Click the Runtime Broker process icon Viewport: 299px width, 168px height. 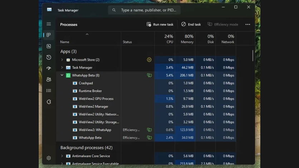(x=75, y=91)
